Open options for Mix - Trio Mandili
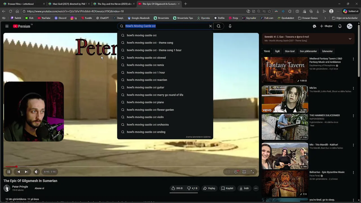 point(353,145)
